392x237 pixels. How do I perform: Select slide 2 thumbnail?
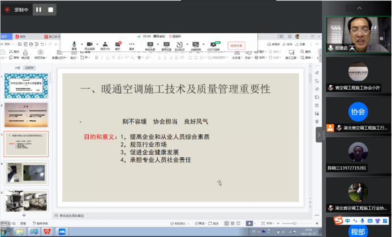pyautogui.click(x=26, y=115)
